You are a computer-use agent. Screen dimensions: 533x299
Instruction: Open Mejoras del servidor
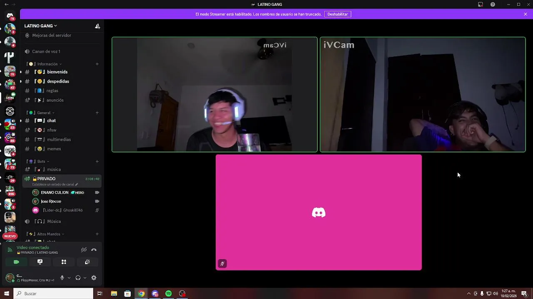click(62, 35)
